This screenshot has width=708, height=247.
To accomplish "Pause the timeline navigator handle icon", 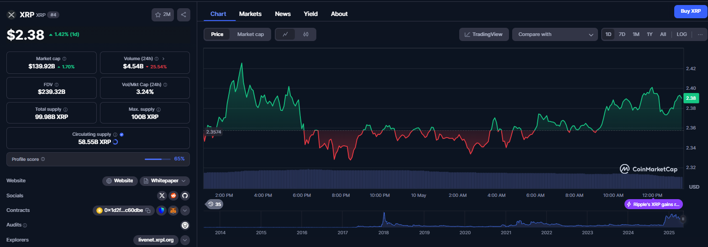I will click(x=683, y=219).
